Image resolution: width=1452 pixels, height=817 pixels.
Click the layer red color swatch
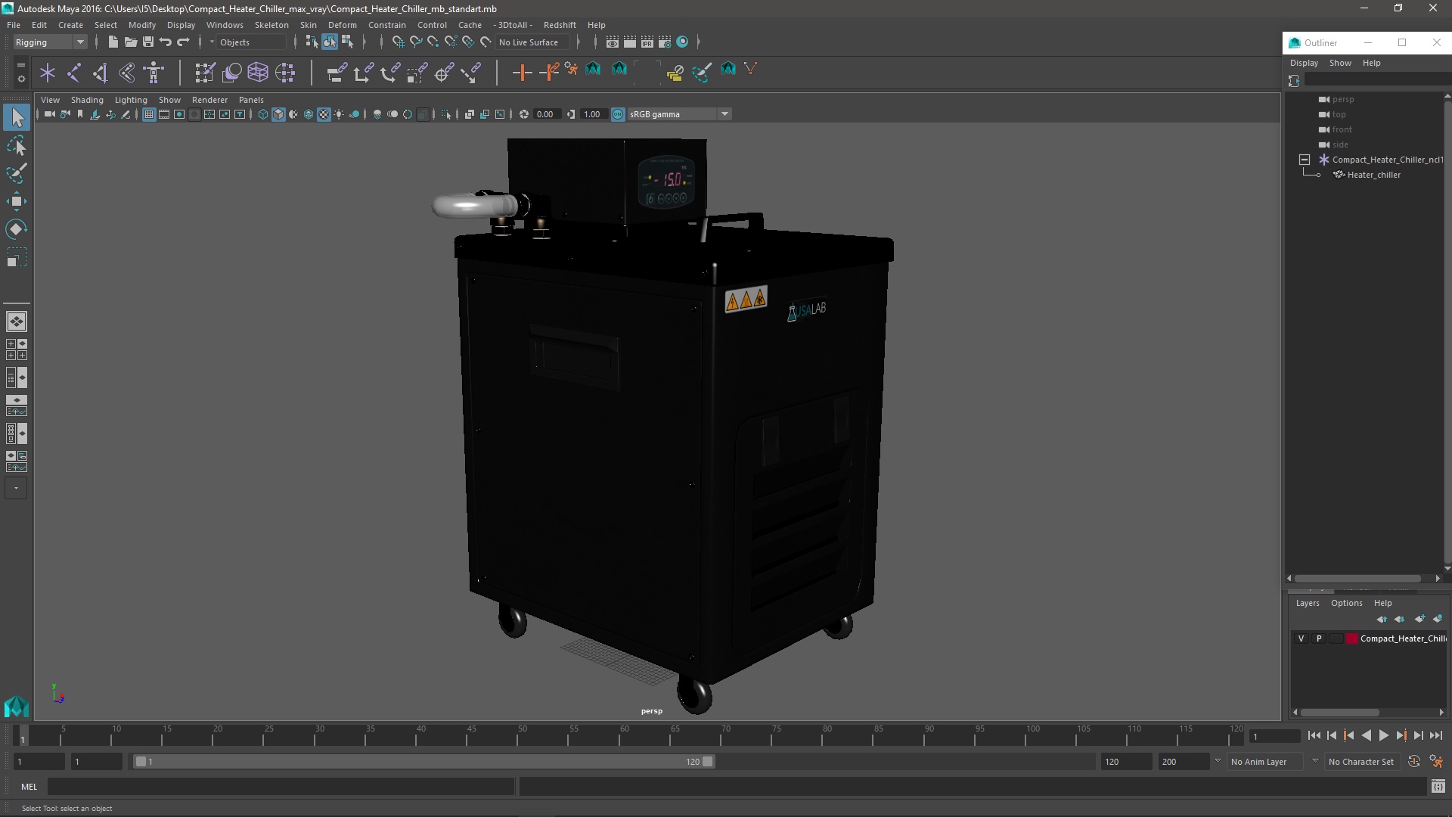coord(1351,638)
